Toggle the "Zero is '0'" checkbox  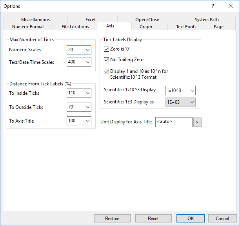click(107, 49)
